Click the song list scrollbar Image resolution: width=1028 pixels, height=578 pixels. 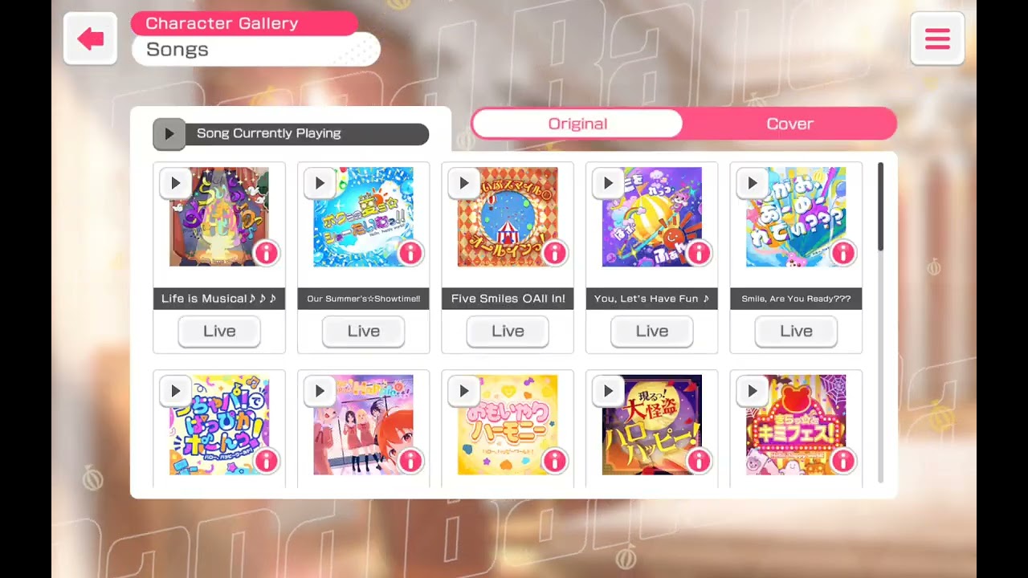(881, 207)
